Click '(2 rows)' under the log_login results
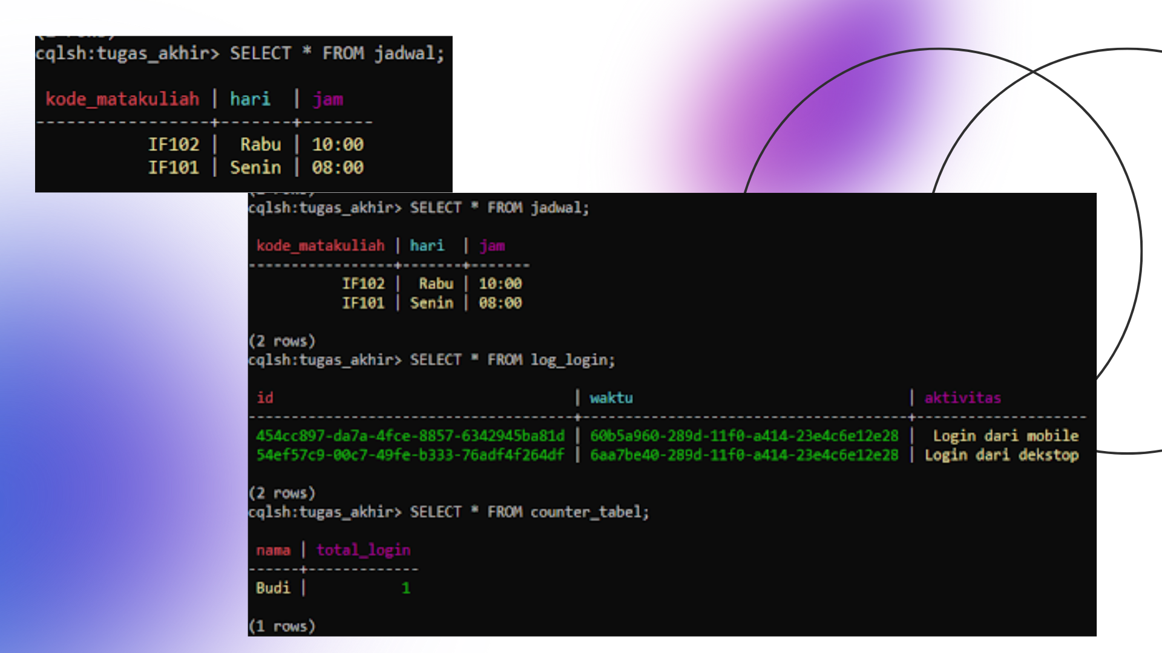The image size is (1162, 653). 282,493
